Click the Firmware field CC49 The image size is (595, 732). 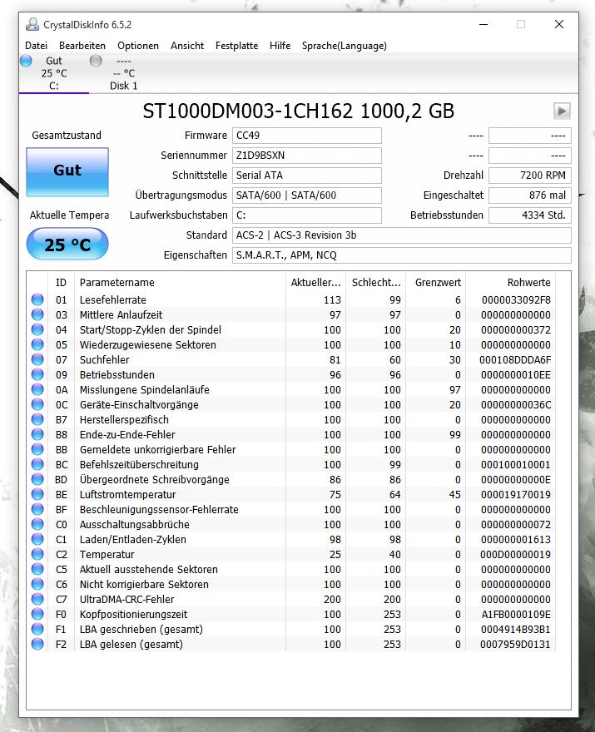click(x=307, y=136)
